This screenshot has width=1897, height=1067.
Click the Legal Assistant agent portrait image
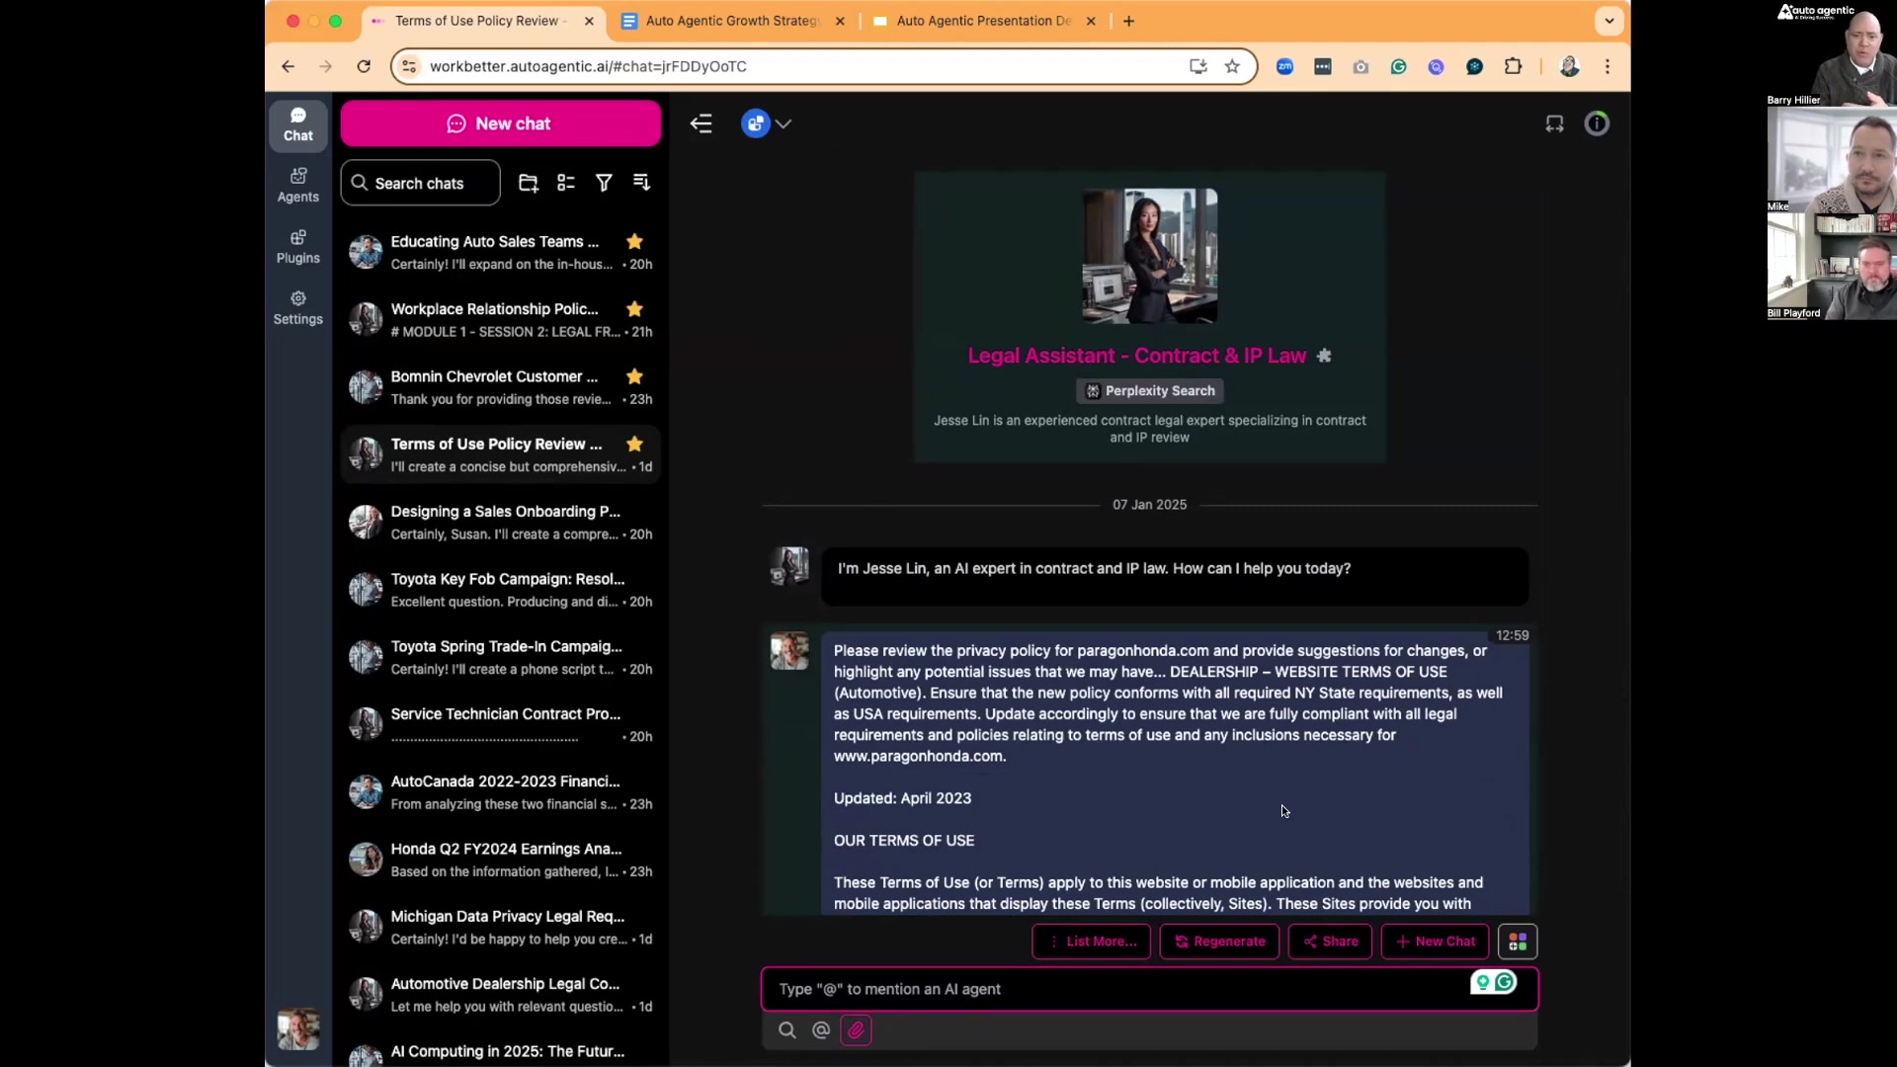[x=1150, y=256]
